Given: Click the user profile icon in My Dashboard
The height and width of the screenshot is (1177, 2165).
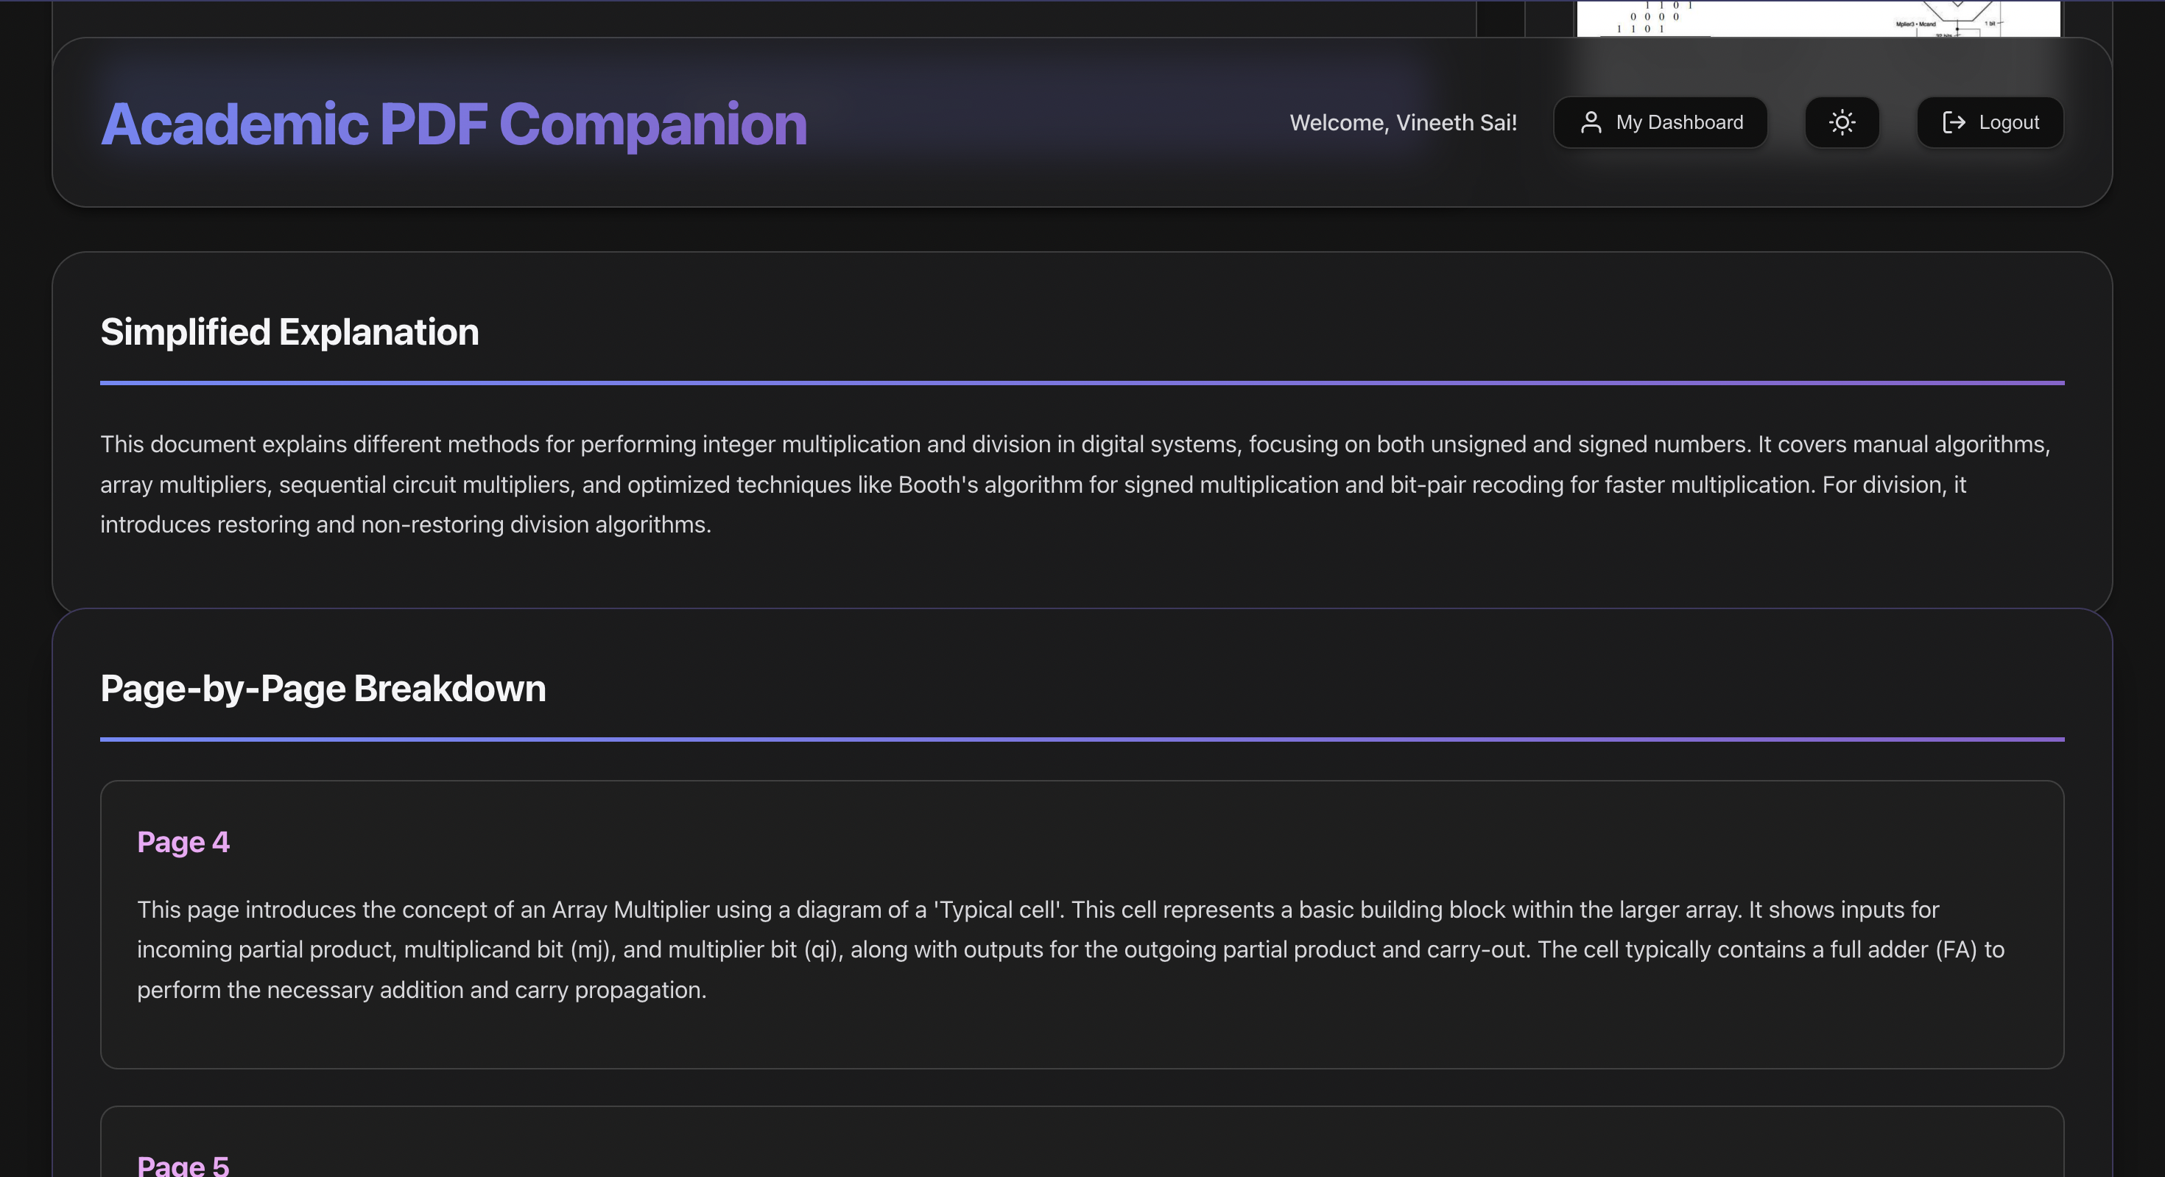Looking at the screenshot, I should (1590, 123).
